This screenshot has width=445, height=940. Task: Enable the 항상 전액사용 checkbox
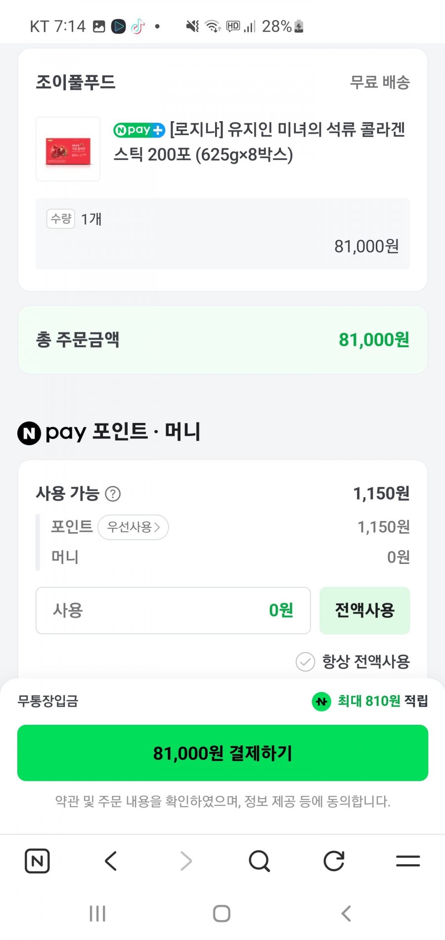pyautogui.click(x=305, y=661)
